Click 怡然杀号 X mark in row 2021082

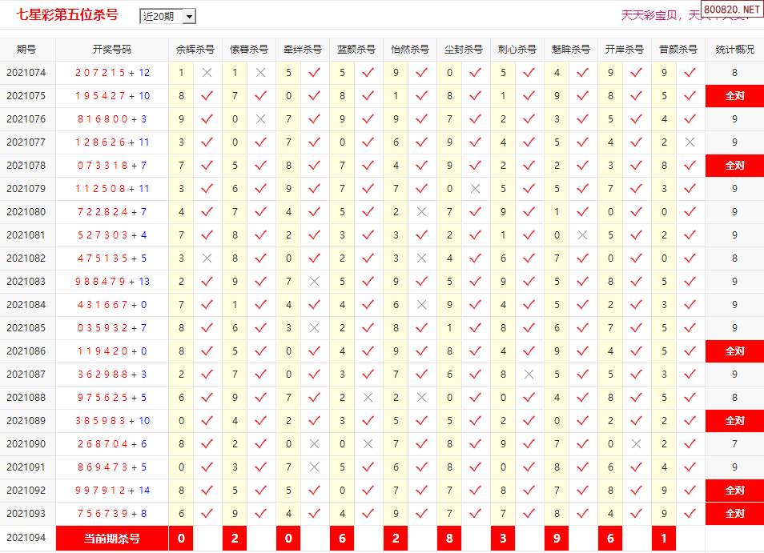421,258
